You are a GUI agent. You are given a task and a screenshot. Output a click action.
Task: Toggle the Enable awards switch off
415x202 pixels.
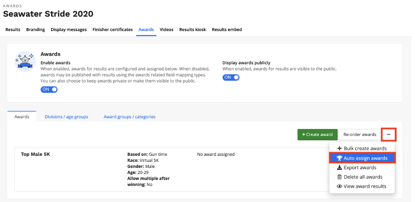pyautogui.click(x=49, y=89)
